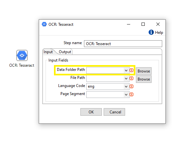Select the OCR: Tesseract step icon on canvas
This screenshot has height=144, width=189.
pyautogui.click(x=22, y=55)
